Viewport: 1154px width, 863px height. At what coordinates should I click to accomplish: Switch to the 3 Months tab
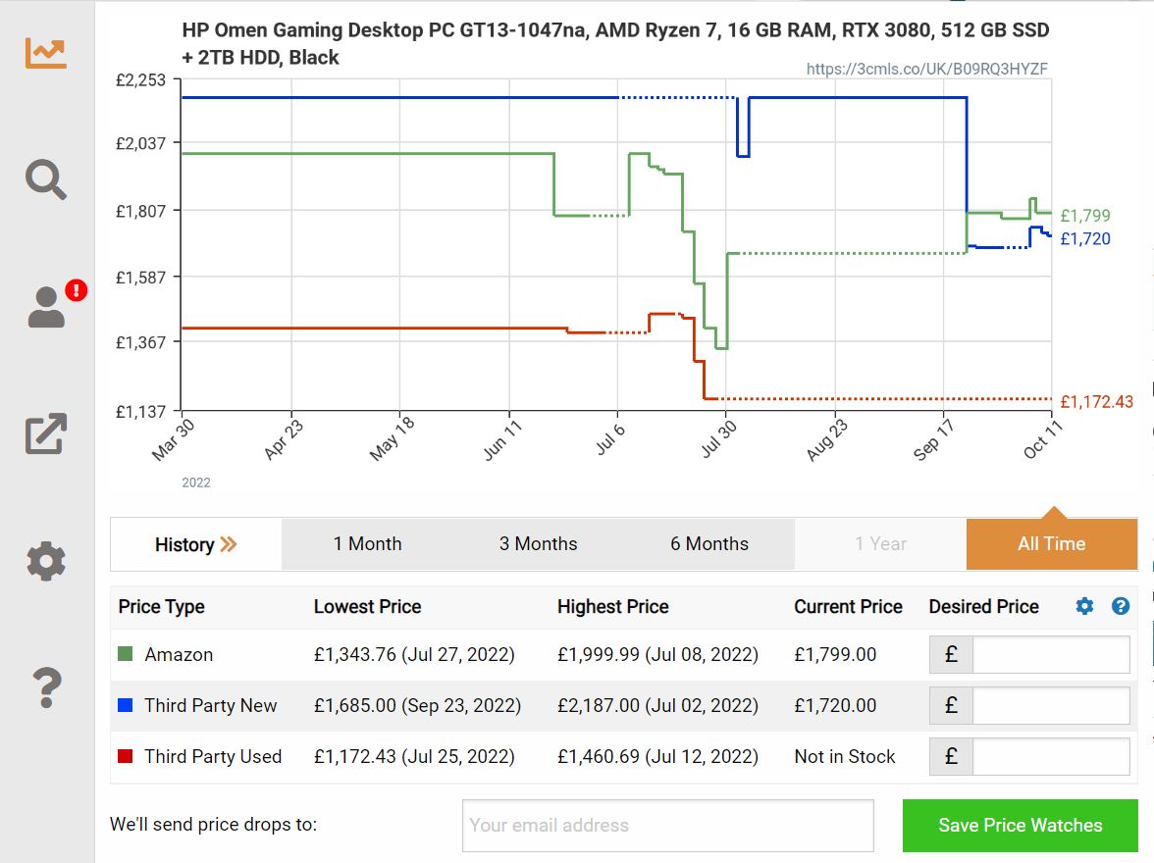coord(538,544)
